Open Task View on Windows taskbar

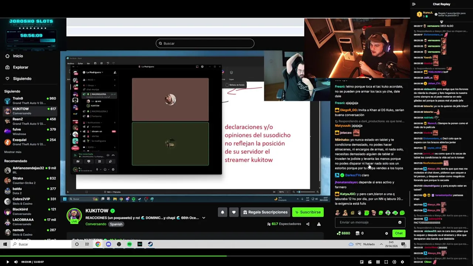point(87,244)
